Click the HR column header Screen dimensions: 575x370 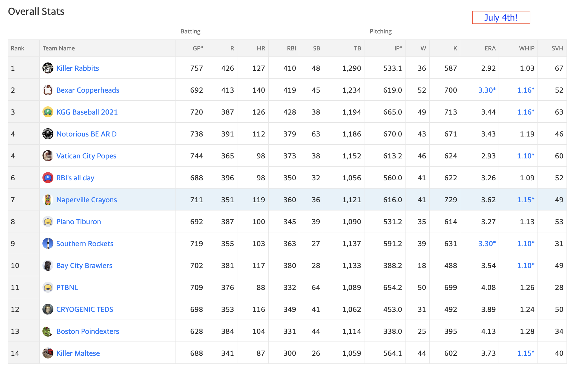click(x=261, y=48)
